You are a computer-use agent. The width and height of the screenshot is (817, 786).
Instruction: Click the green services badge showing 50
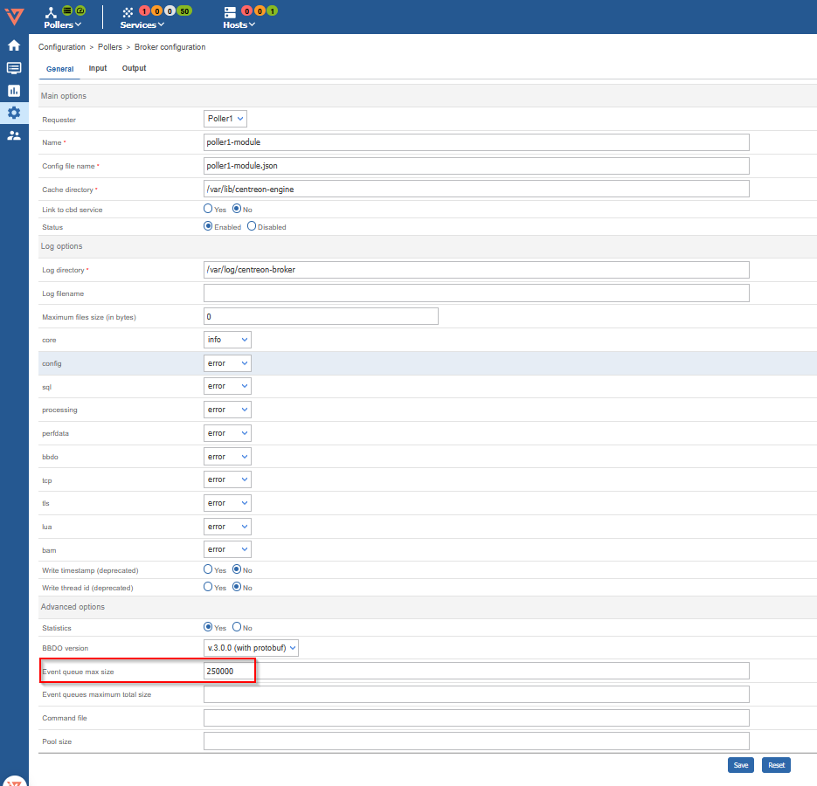pos(184,11)
